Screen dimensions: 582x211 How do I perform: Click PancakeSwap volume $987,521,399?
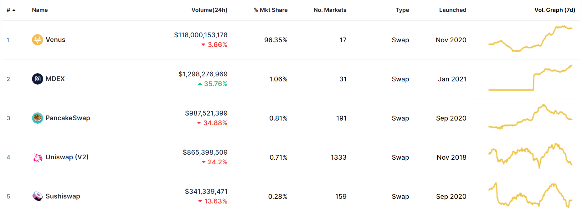tap(206, 113)
